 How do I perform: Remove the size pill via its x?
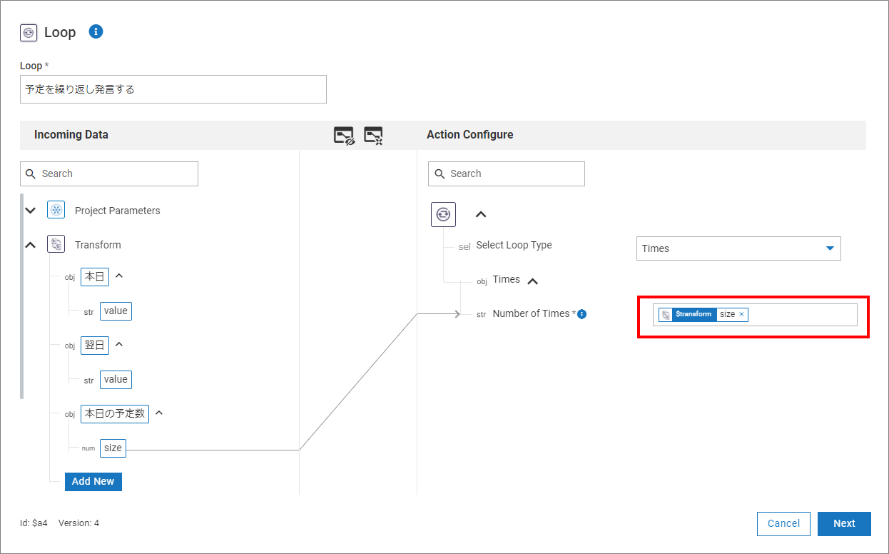[741, 315]
